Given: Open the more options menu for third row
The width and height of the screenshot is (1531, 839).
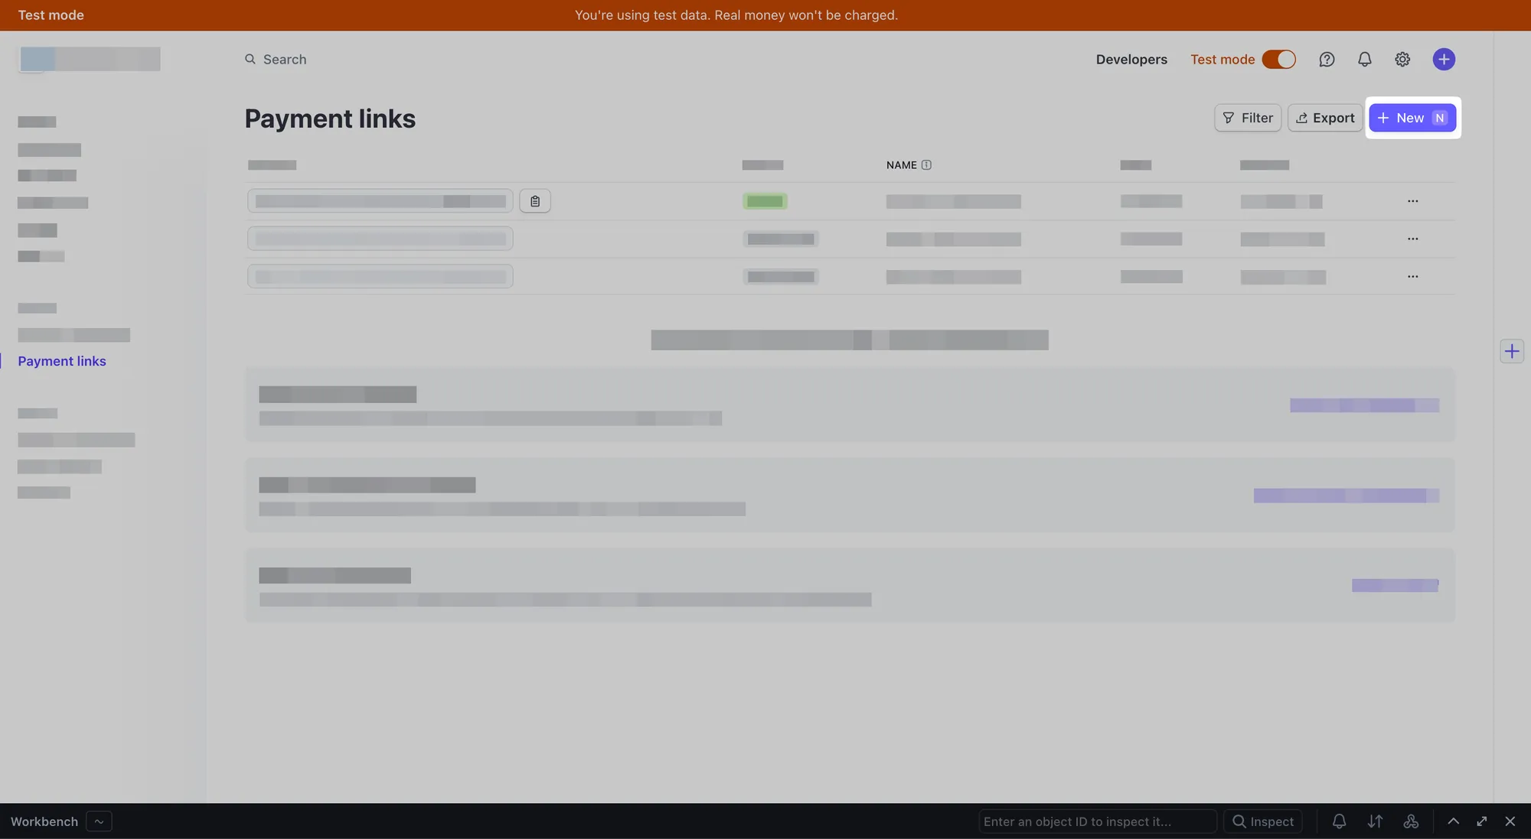Looking at the screenshot, I should tap(1412, 276).
